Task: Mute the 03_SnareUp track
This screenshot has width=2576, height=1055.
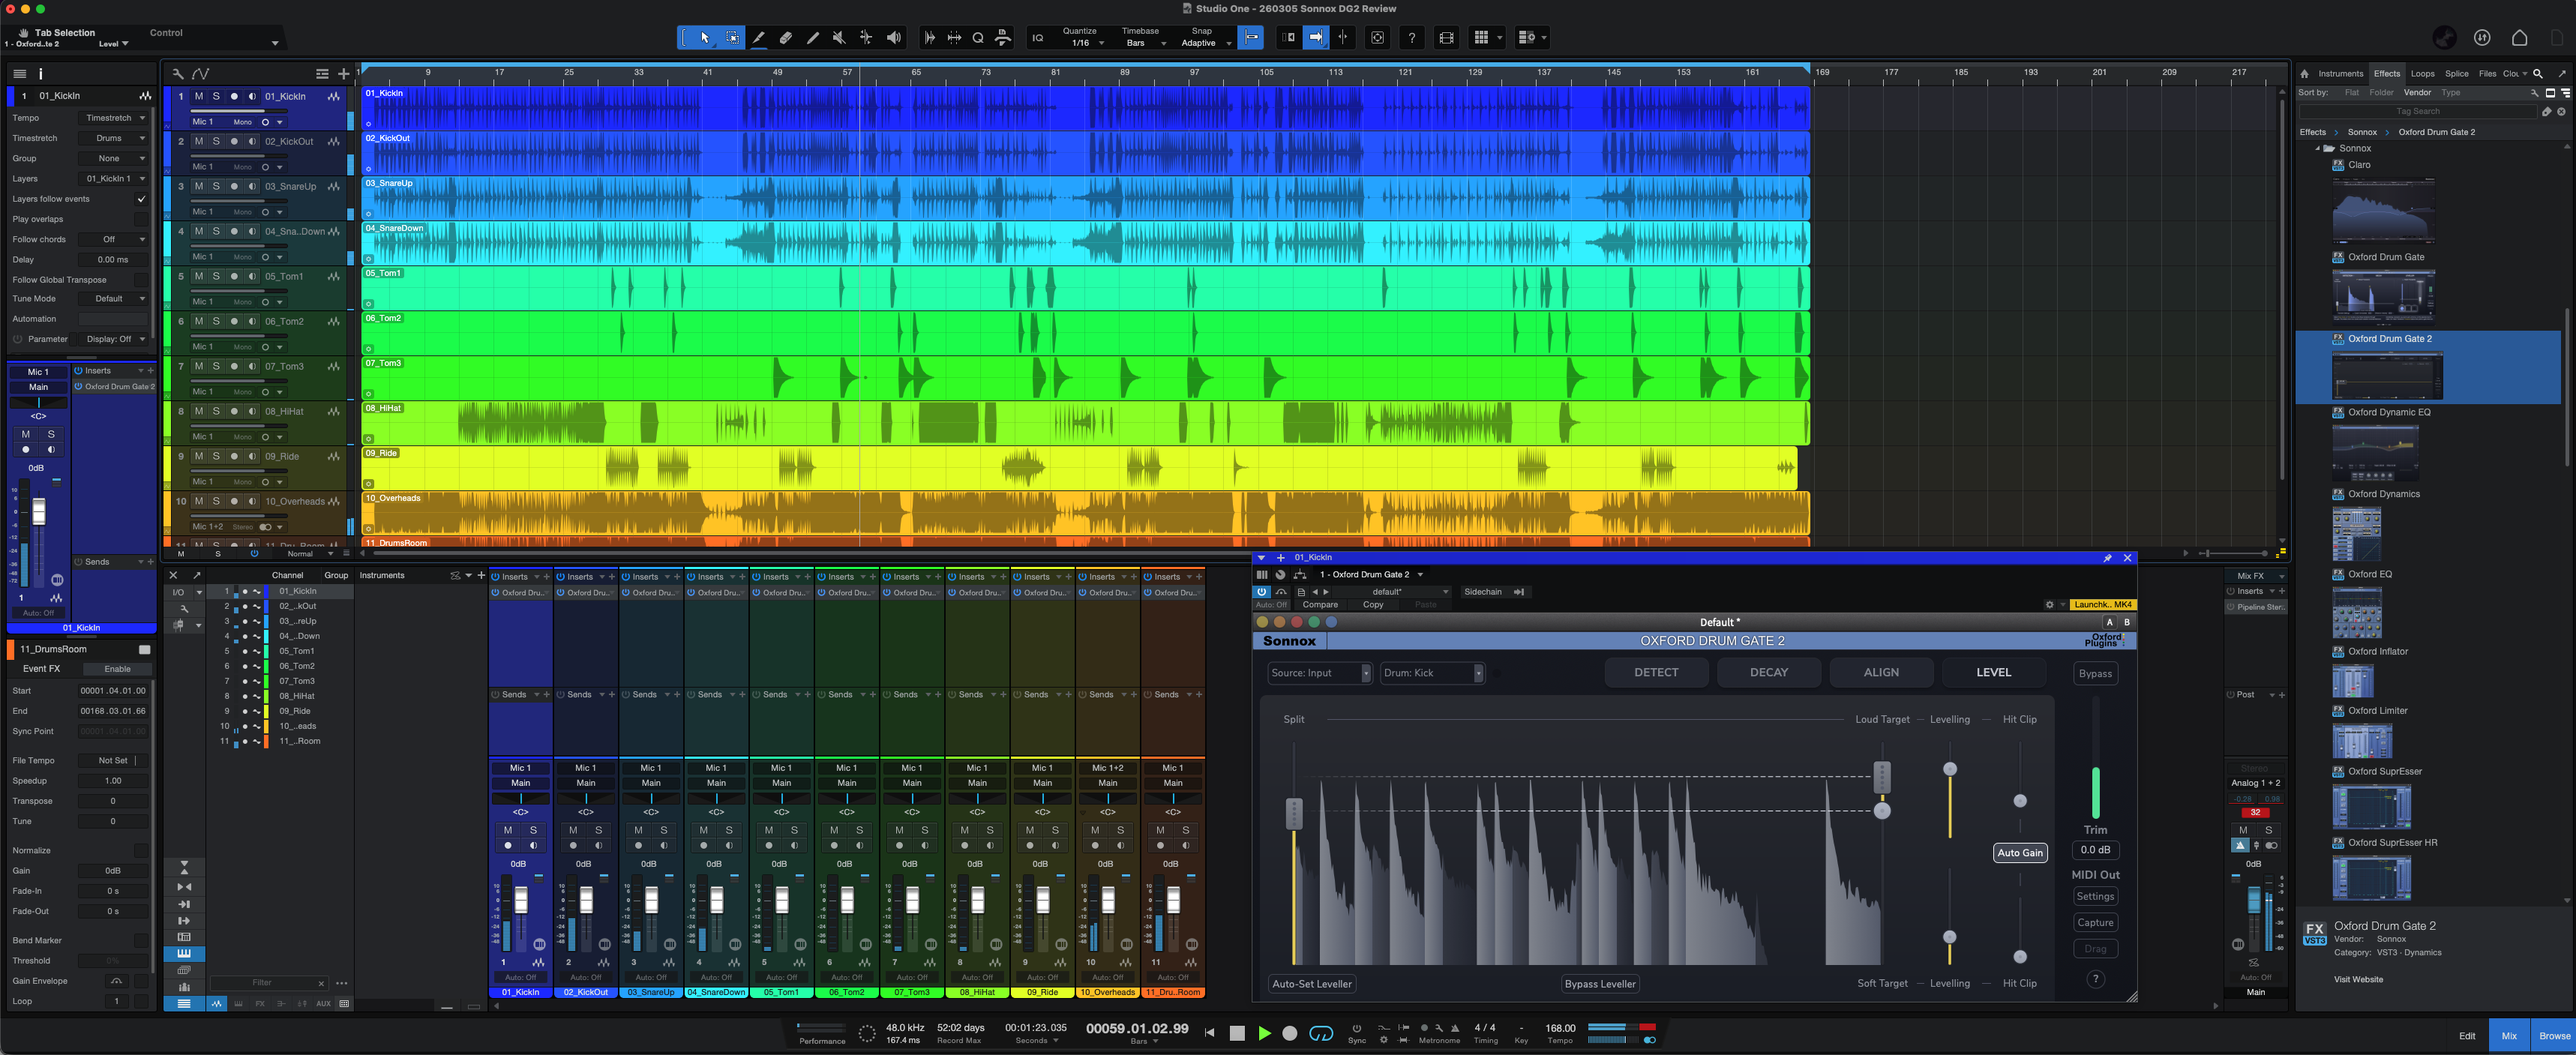Action: [x=198, y=186]
